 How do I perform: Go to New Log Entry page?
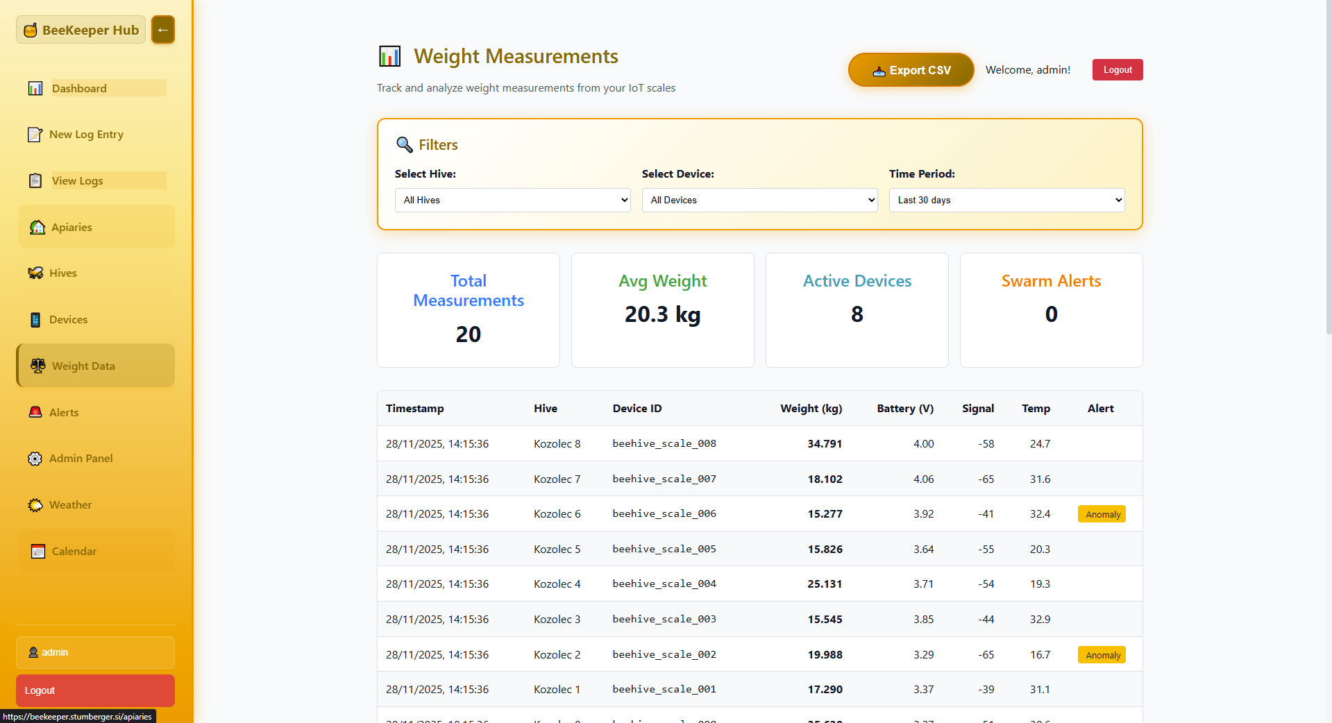click(96, 135)
